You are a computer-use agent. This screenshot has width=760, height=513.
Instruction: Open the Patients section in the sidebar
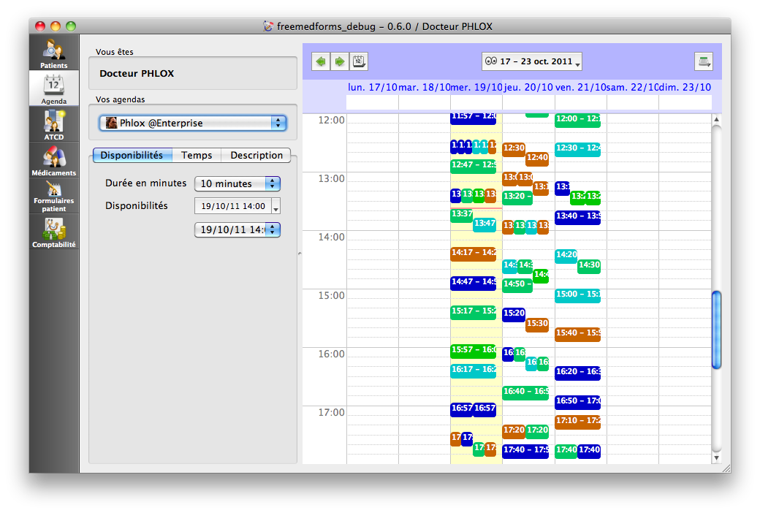tap(54, 54)
